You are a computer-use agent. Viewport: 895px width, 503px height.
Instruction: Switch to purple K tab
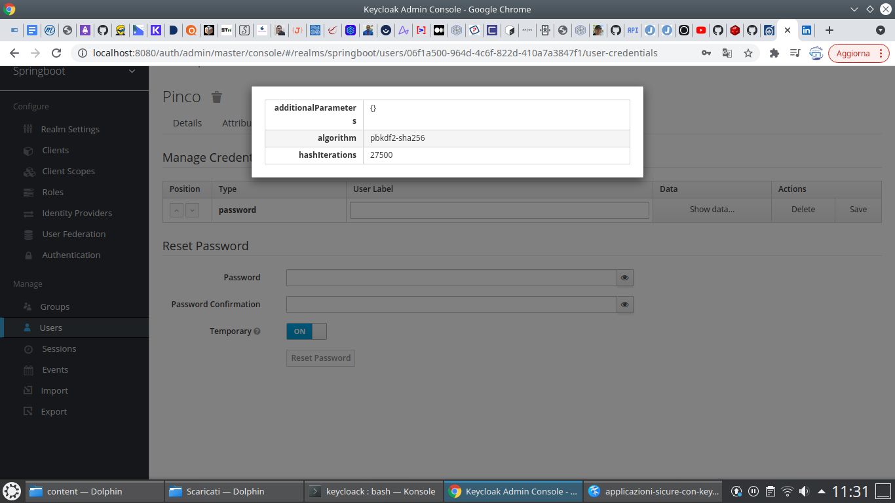coord(156,30)
